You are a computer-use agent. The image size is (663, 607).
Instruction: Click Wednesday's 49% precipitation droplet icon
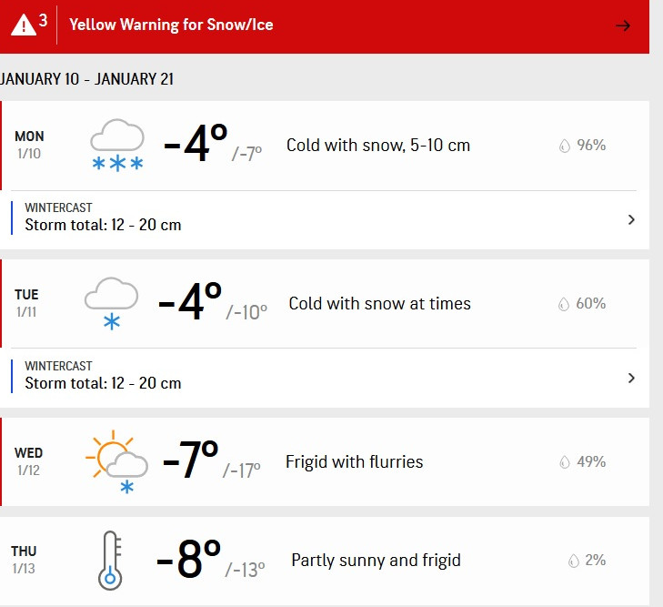(x=565, y=462)
